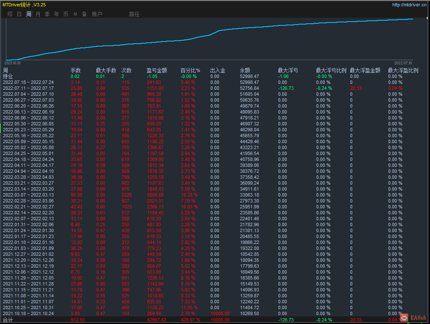Click the 路径 path button

click(134, 14)
